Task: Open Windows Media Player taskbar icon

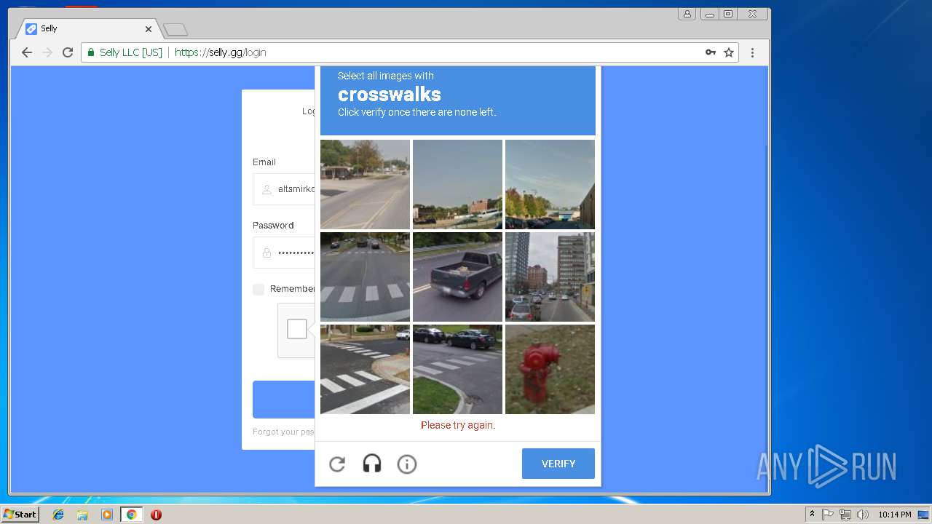Action: [x=107, y=515]
